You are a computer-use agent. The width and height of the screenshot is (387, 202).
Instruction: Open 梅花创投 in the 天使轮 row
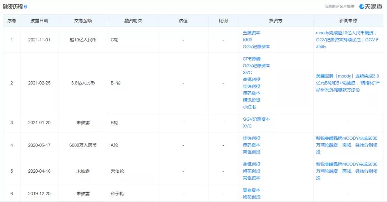[251, 171]
